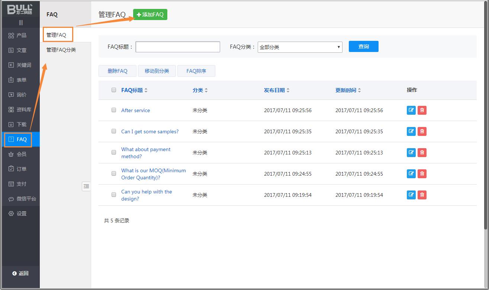Viewport: 489px width, 290px height.
Task: Select the 'Can I get some samples?' checkbox
Action: point(114,131)
